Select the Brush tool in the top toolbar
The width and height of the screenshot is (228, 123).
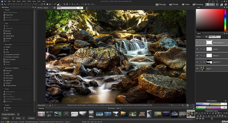[42, 4]
